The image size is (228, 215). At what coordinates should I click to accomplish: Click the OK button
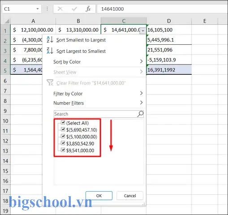[x=99, y=196]
